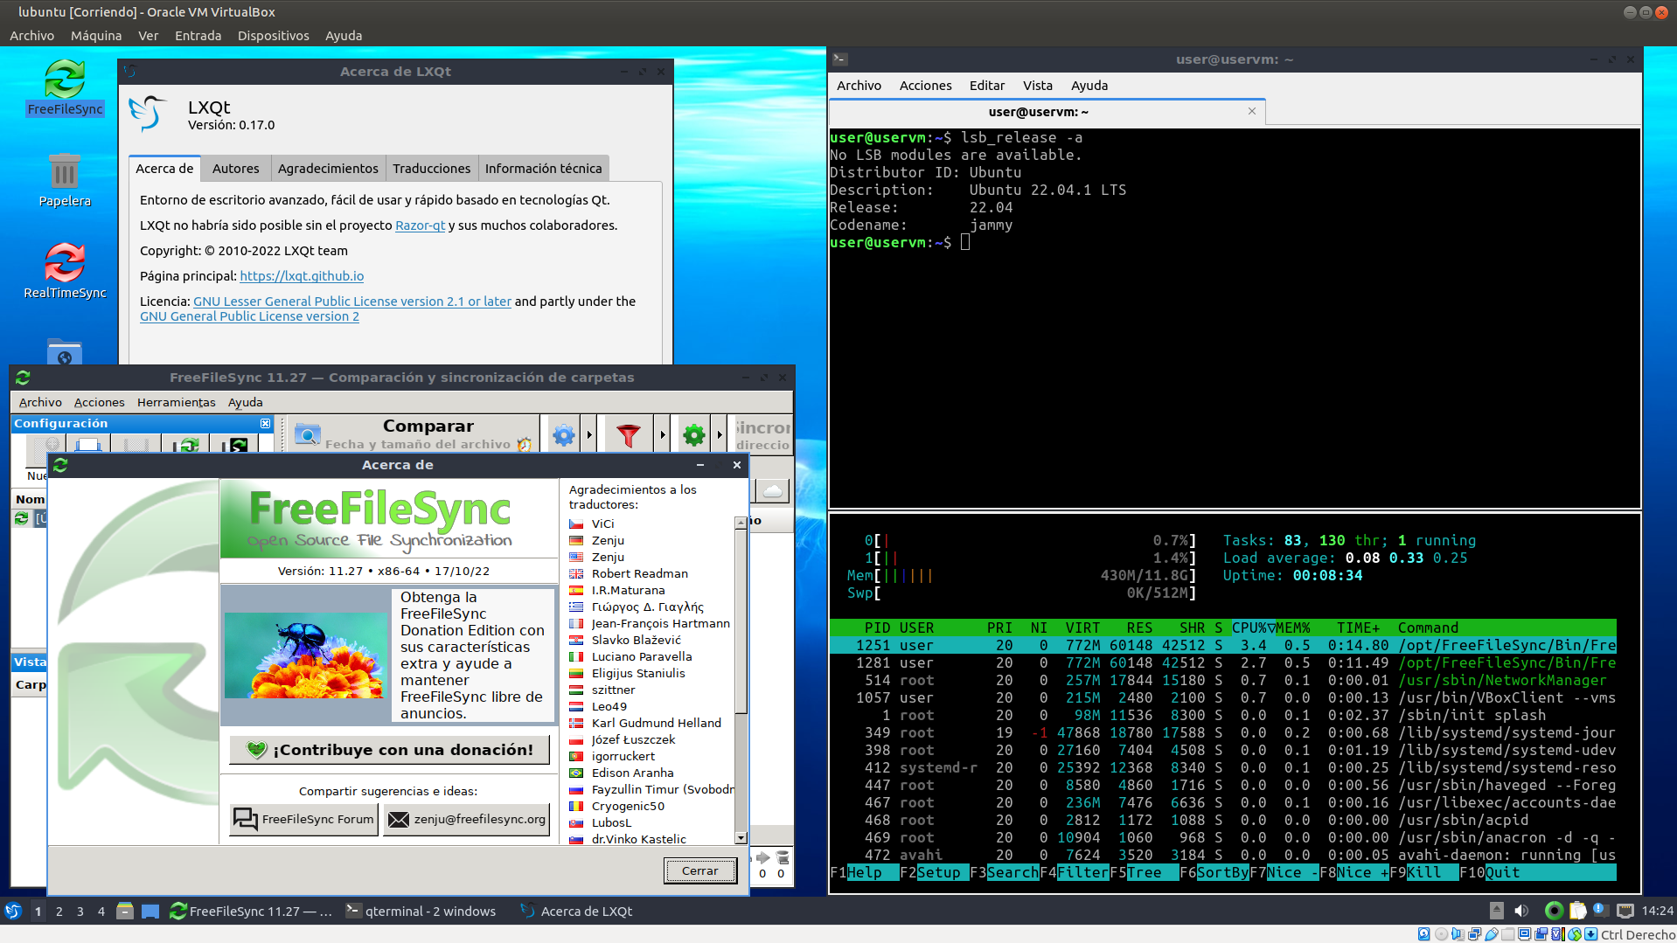
Task: Click VirtualBox network adapters status icon
Action: click(1475, 934)
